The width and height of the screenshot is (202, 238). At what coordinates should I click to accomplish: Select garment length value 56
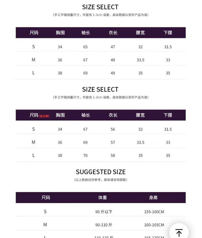click(113, 129)
